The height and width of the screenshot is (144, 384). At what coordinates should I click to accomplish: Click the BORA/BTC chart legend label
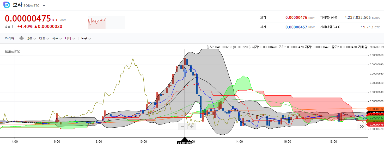tap(13, 52)
